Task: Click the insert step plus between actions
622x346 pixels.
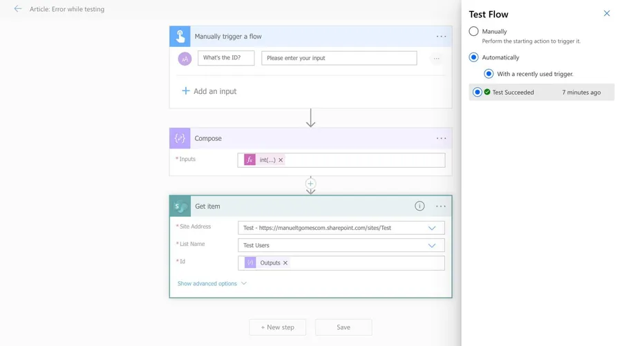Action: [310, 184]
